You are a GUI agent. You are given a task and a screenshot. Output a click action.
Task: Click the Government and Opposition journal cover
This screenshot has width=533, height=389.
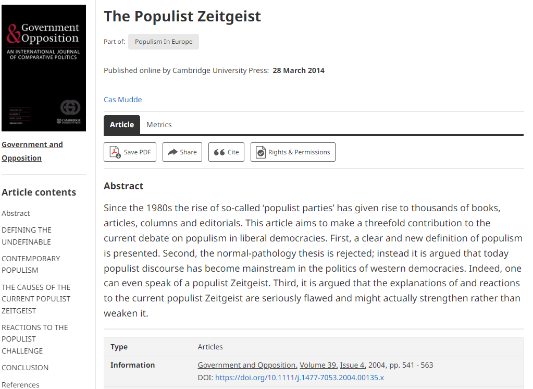tap(44, 68)
